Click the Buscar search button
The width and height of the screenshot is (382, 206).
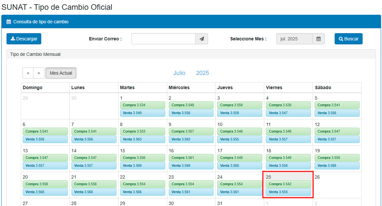(x=349, y=39)
